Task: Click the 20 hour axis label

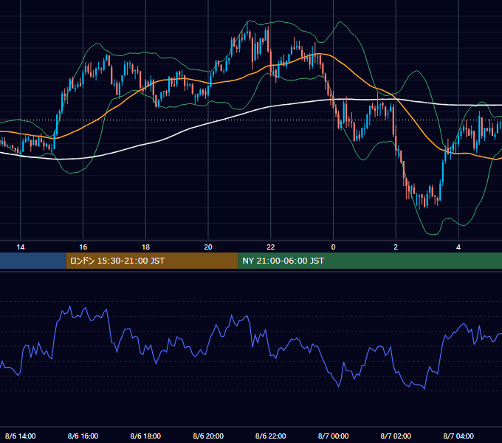Action: (x=208, y=247)
